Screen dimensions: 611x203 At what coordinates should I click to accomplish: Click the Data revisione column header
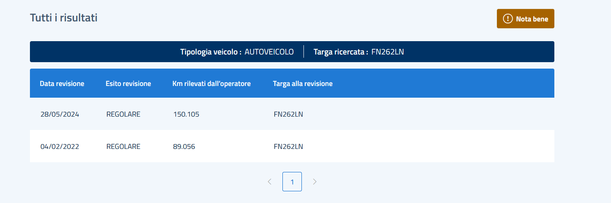tap(62, 84)
